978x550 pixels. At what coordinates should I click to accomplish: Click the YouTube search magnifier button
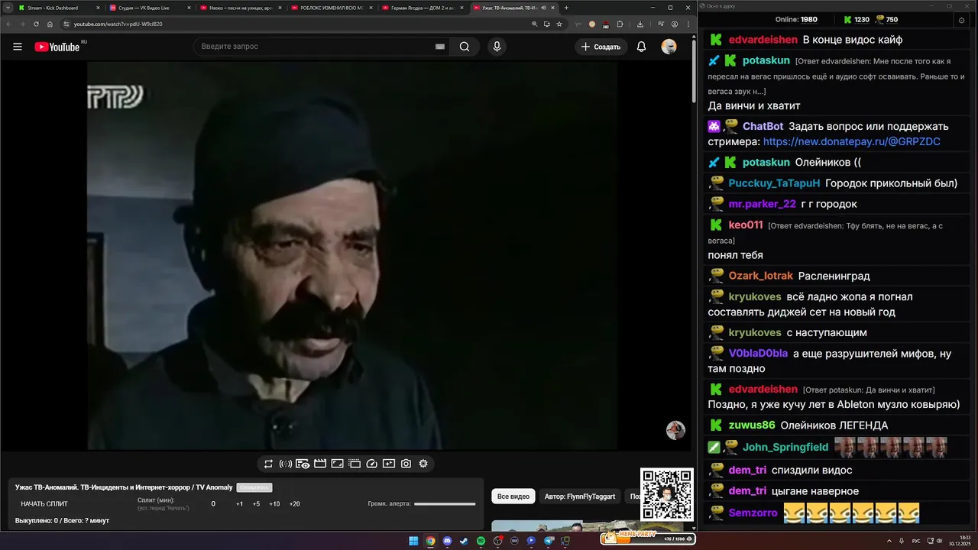coord(465,47)
